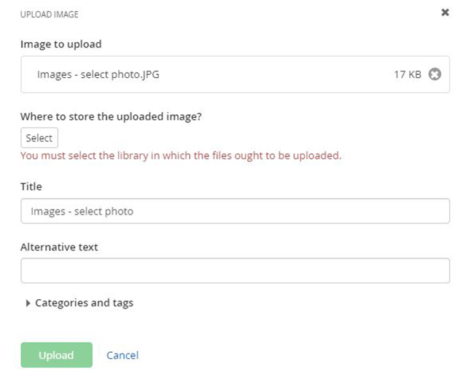The height and width of the screenshot is (382, 474).
Task: Click the Select library button
Action: (39, 138)
